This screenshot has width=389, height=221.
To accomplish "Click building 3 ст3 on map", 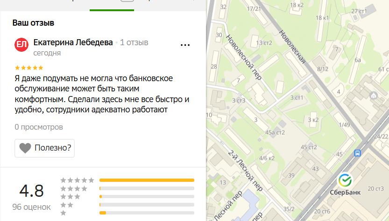I will pos(239,100).
